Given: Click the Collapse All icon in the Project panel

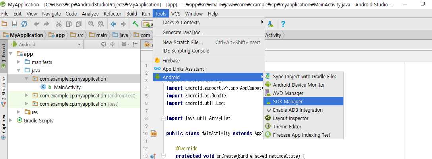Looking at the screenshot, I should pyautogui.click(x=112, y=44).
